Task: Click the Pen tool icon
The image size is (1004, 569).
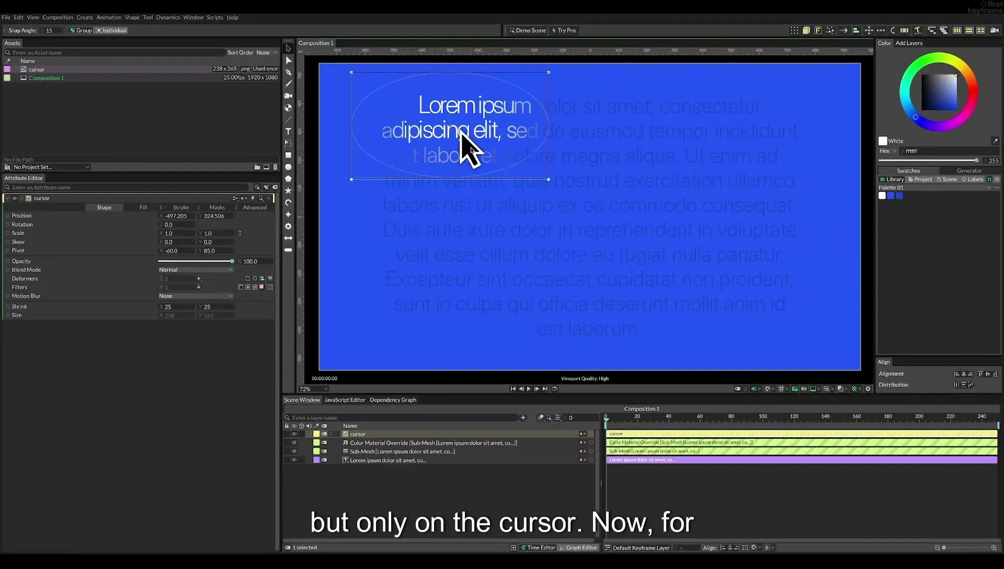Action: (x=288, y=72)
